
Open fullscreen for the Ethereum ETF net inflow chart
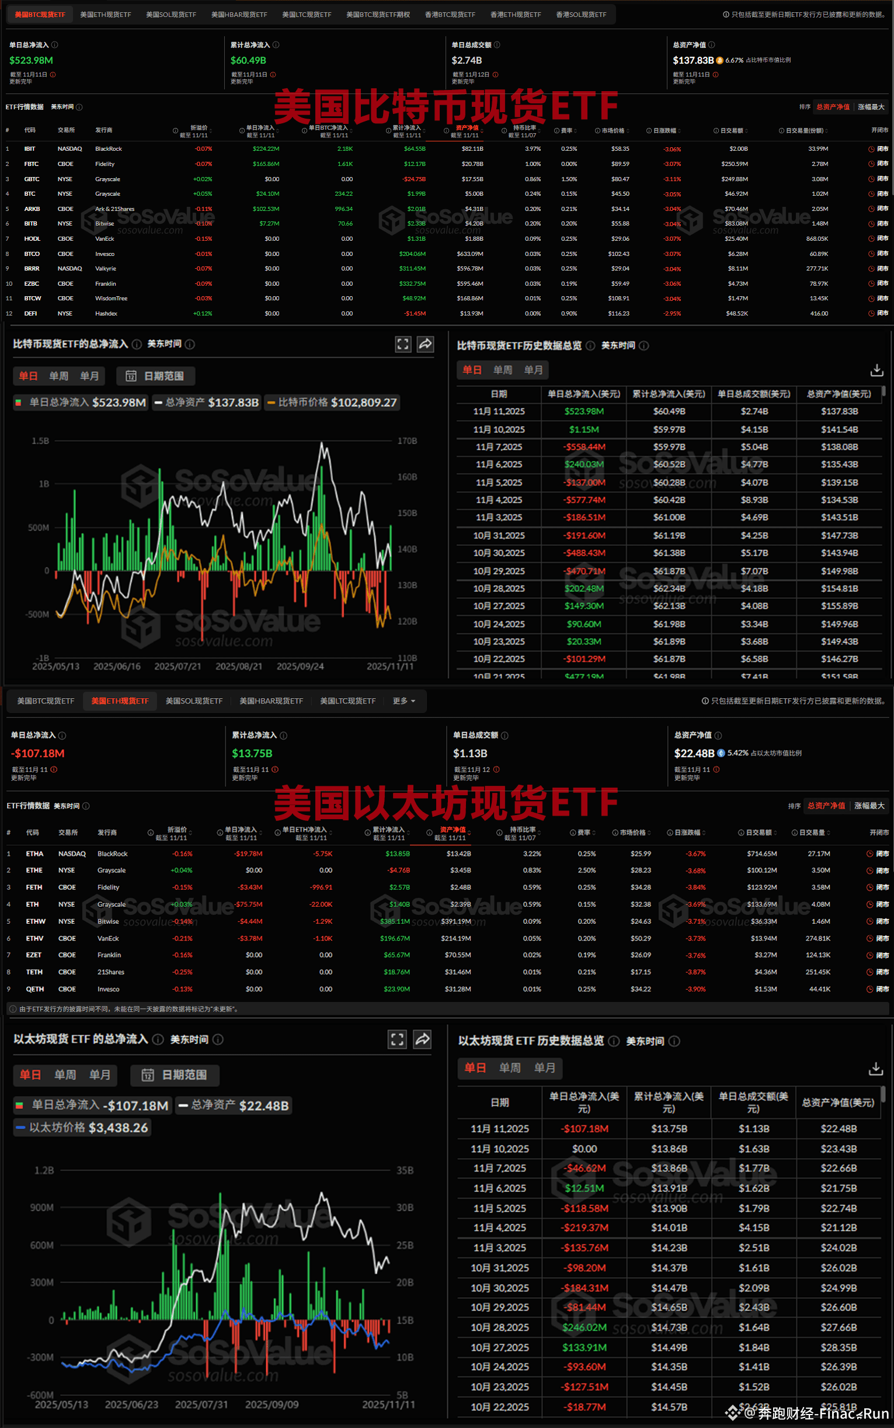397,1039
